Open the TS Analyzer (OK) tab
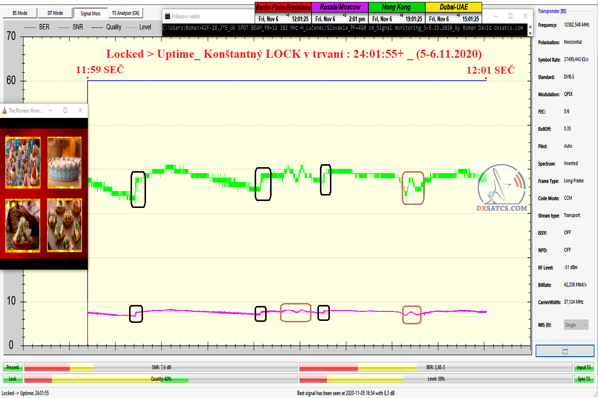 (125, 13)
